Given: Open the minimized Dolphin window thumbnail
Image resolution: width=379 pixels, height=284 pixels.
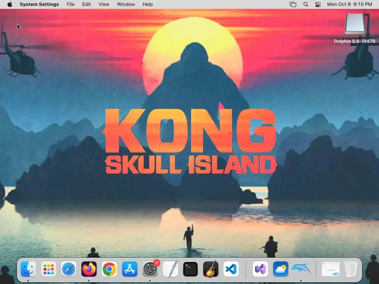Looking at the screenshot, I should [x=331, y=269].
